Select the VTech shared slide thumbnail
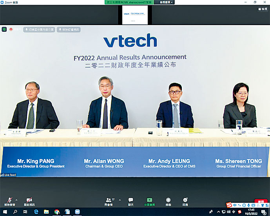Screen dimensions: 270x216 [135, 15]
